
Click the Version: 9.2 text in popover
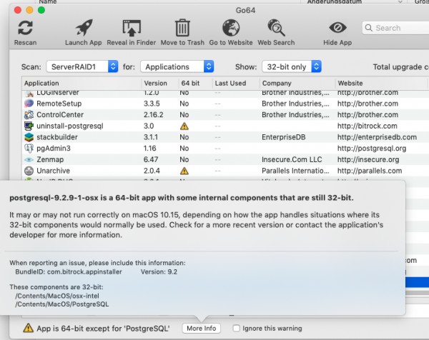159,272
